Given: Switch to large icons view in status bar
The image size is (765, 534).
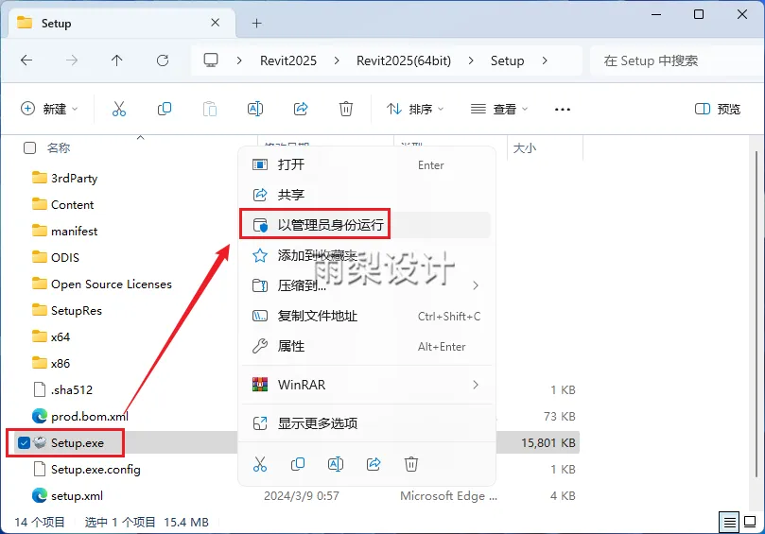Looking at the screenshot, I should point(750,523).
